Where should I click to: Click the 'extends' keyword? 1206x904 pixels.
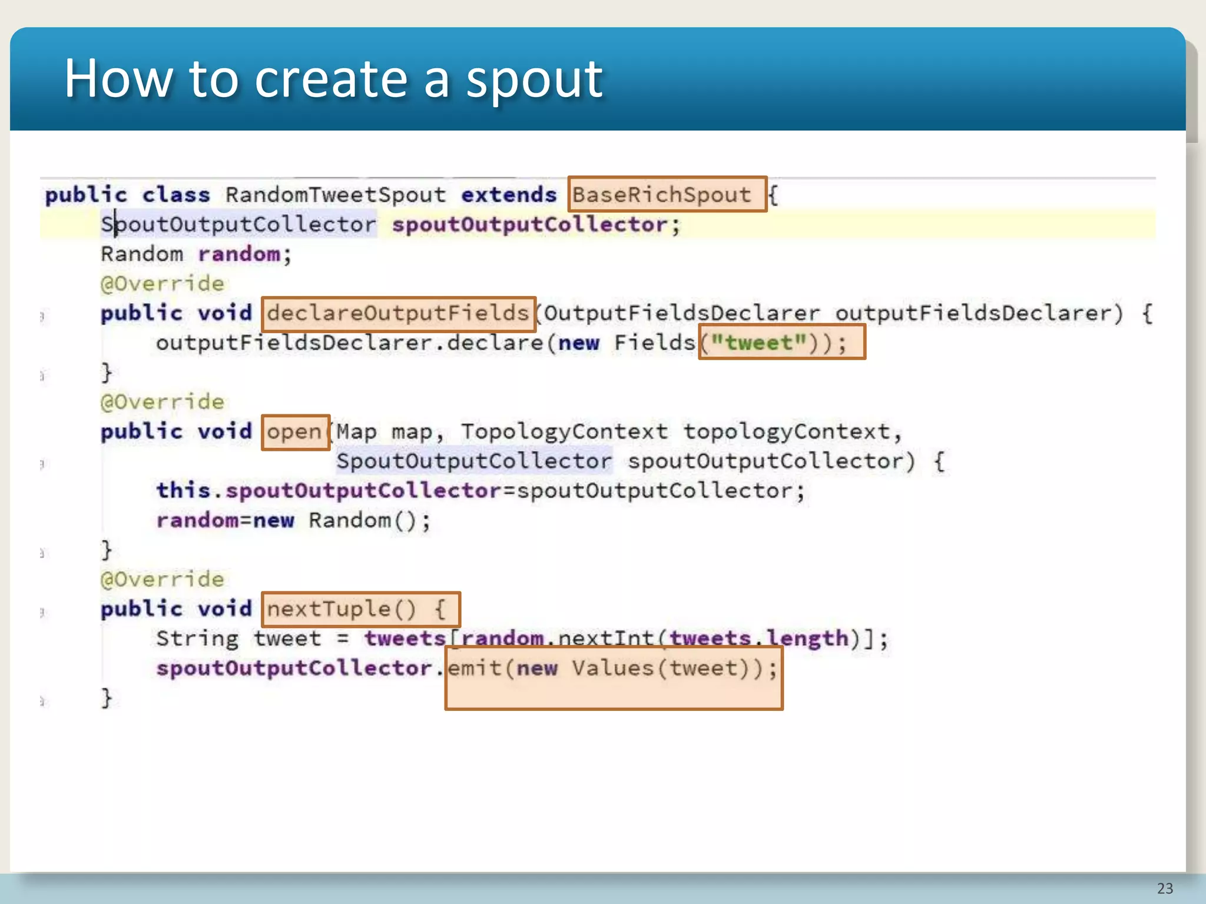pos(509,195)
